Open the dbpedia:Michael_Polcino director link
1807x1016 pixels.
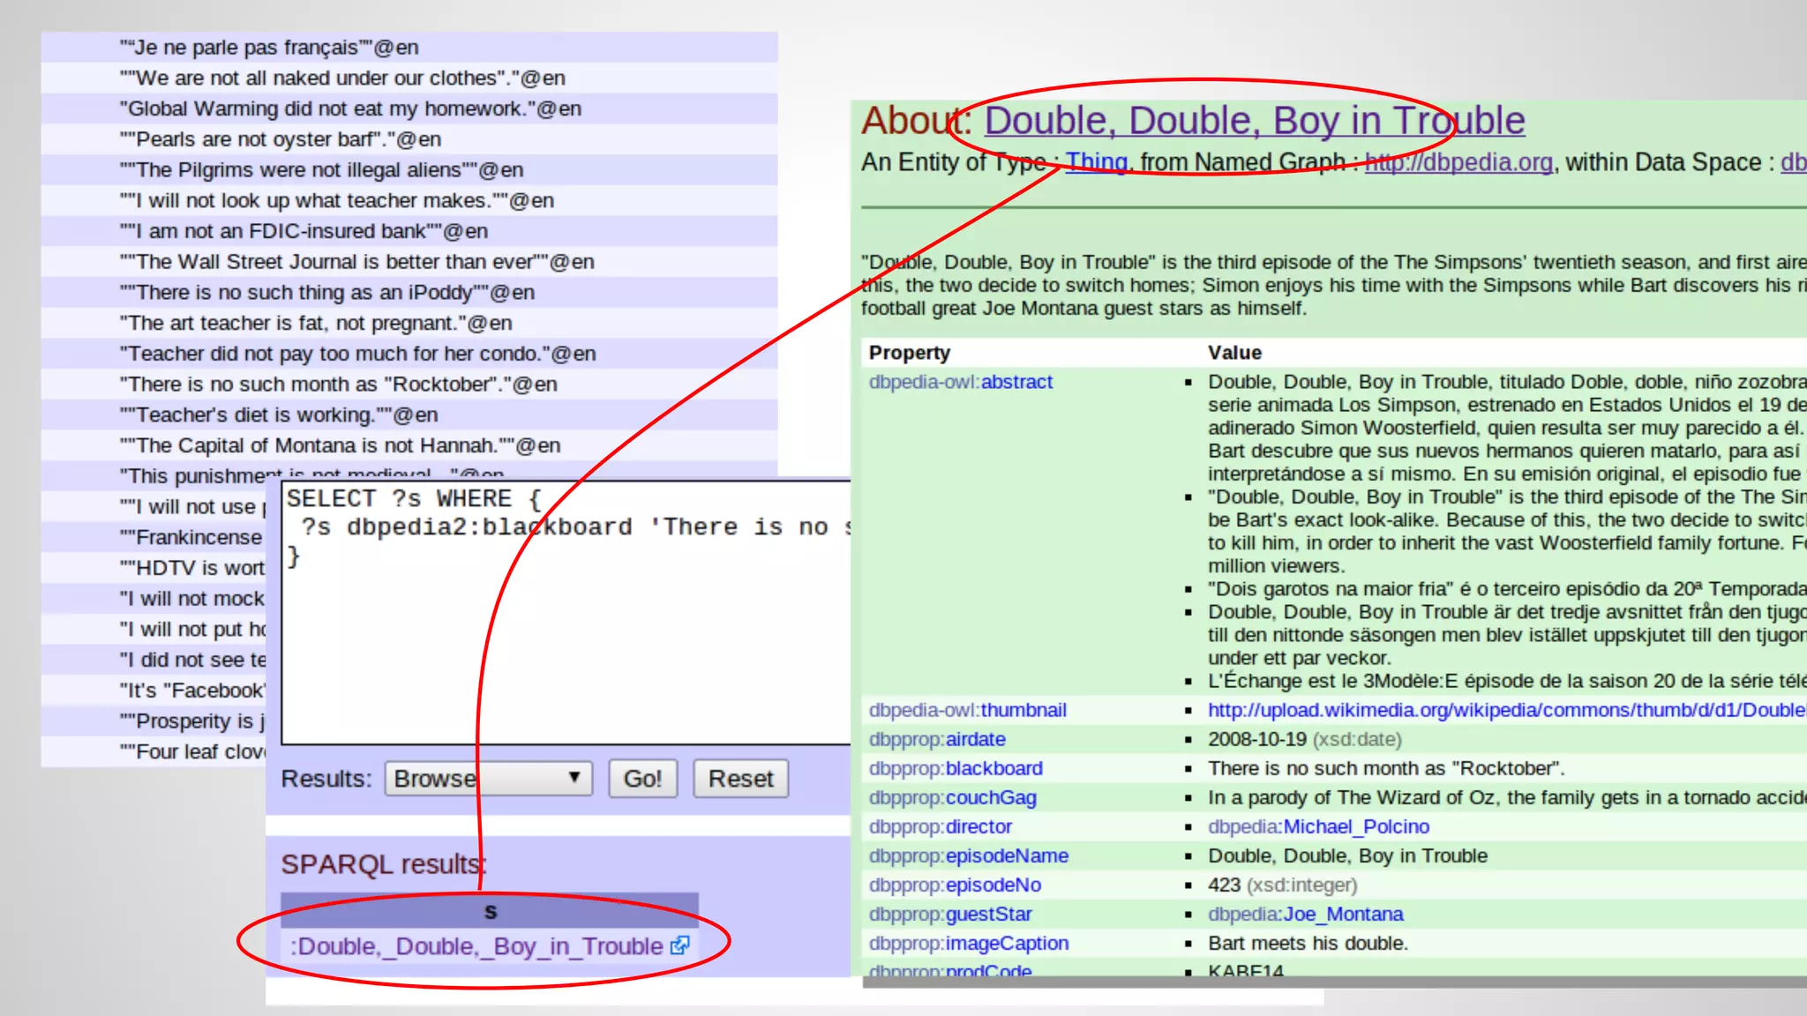pos(1318,826)
